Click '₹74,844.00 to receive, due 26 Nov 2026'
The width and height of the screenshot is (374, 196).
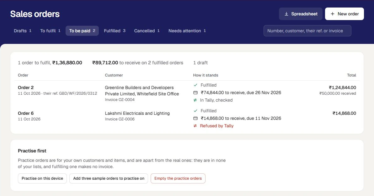pos(241,93)
